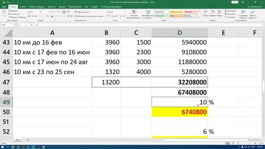Screen dimensions: 265x149
Task: Switch to Page Layout view icon
Action: tap(233, 143)
